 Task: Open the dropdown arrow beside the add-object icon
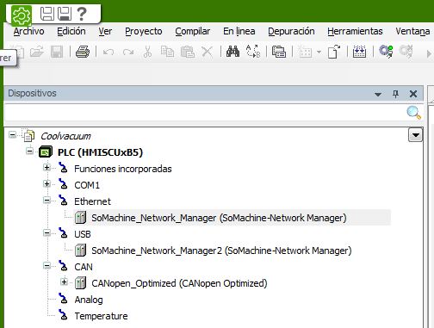coord(319,53)
